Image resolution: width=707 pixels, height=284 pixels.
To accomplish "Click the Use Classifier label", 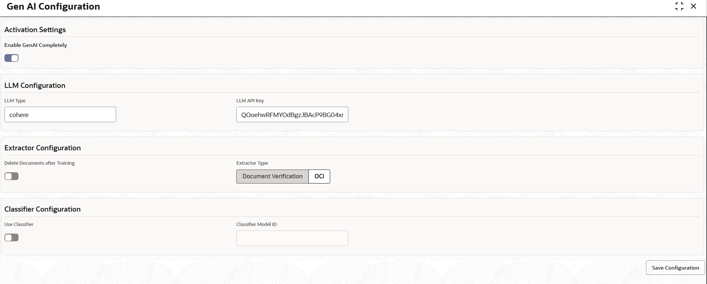I will click(19, 224).
